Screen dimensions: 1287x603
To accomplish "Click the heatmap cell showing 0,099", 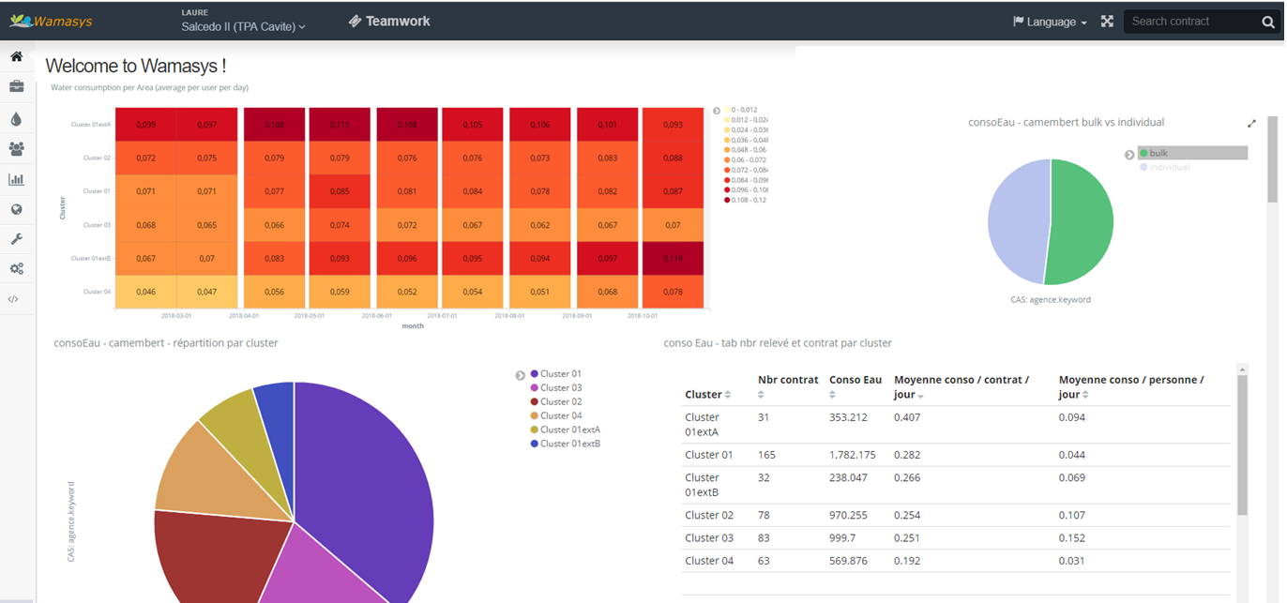I will 145,125.
